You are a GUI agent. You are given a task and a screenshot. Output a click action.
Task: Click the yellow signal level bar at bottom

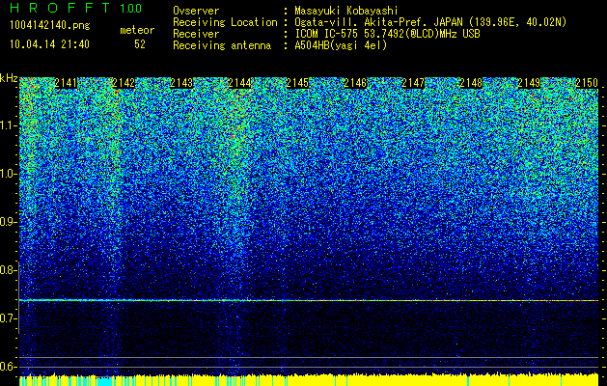click(309, 380)
